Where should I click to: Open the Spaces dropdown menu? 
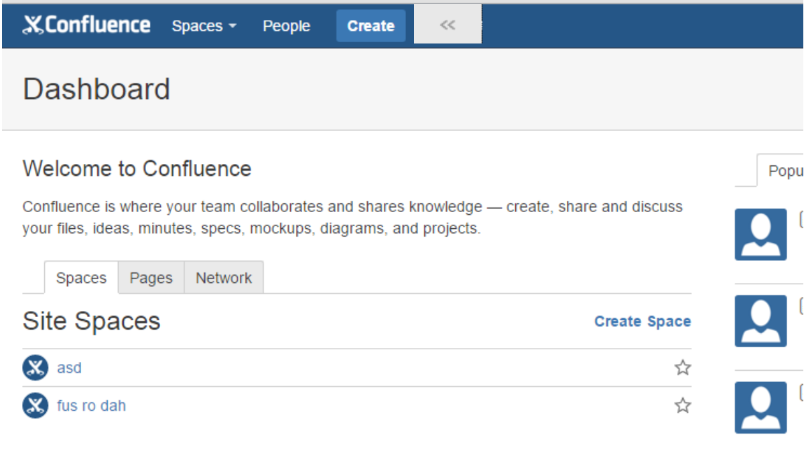pos(204,26)
